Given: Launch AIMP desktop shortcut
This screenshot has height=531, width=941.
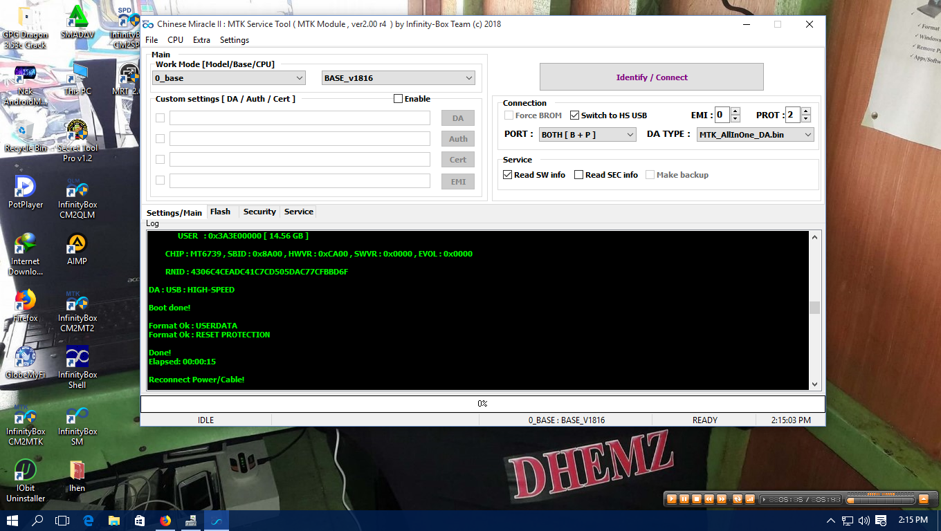Looking at the screenshot, I should (x=77, y=250).
